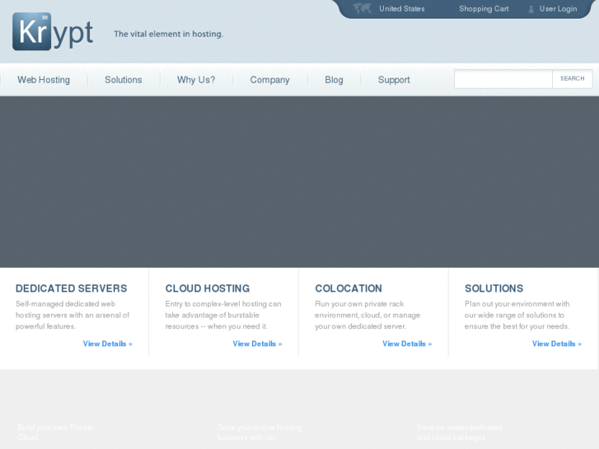The width and height of the screenshot is (599, 449).
Task: Open the Company menu
Action: 269,80
